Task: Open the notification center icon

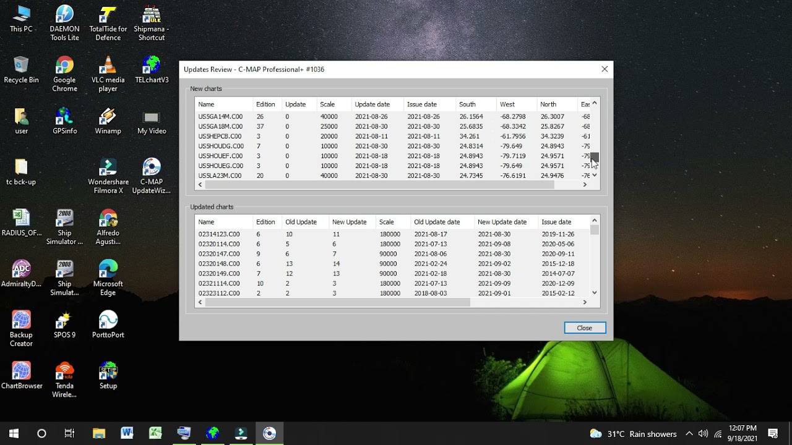Action: pyautogui.click(x=773, y=433)
